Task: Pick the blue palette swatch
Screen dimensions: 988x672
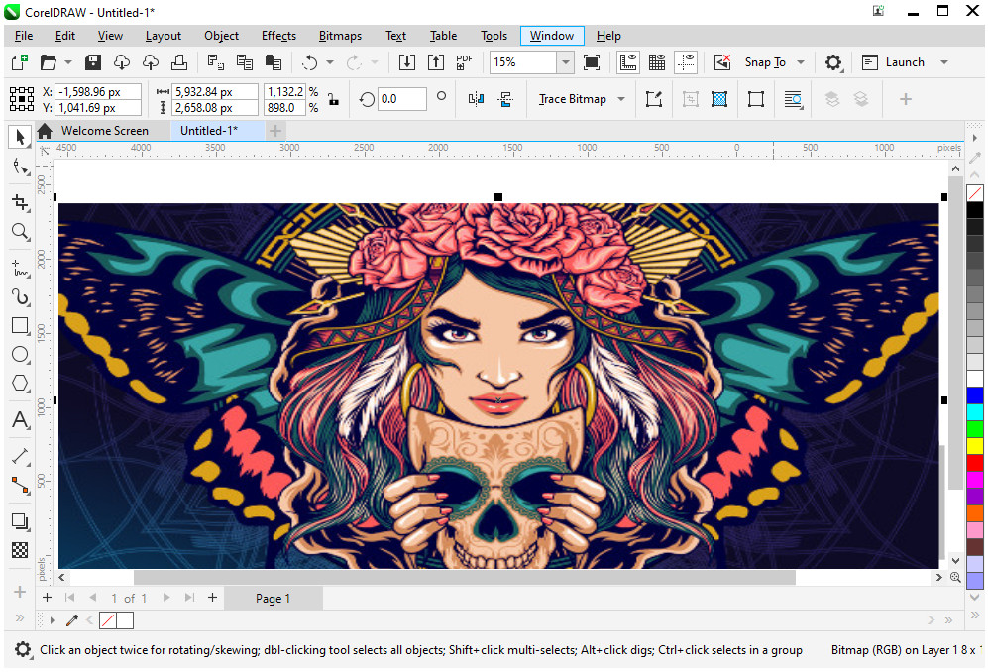Action: pos(975,395)
